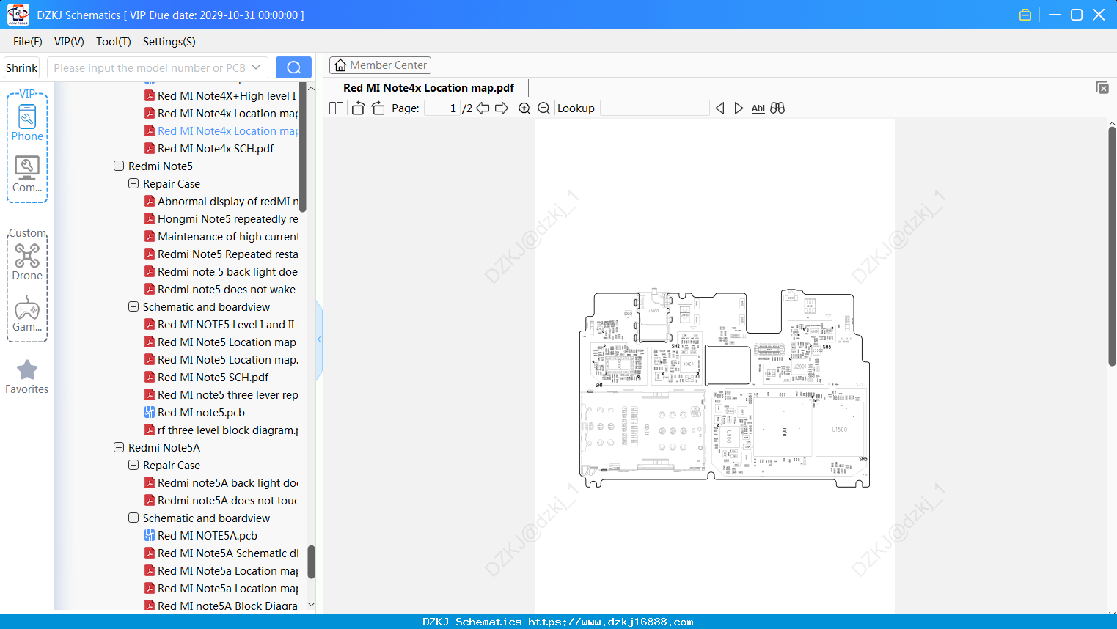
Task: Click the DZKJ app logo
Action: 18,15
